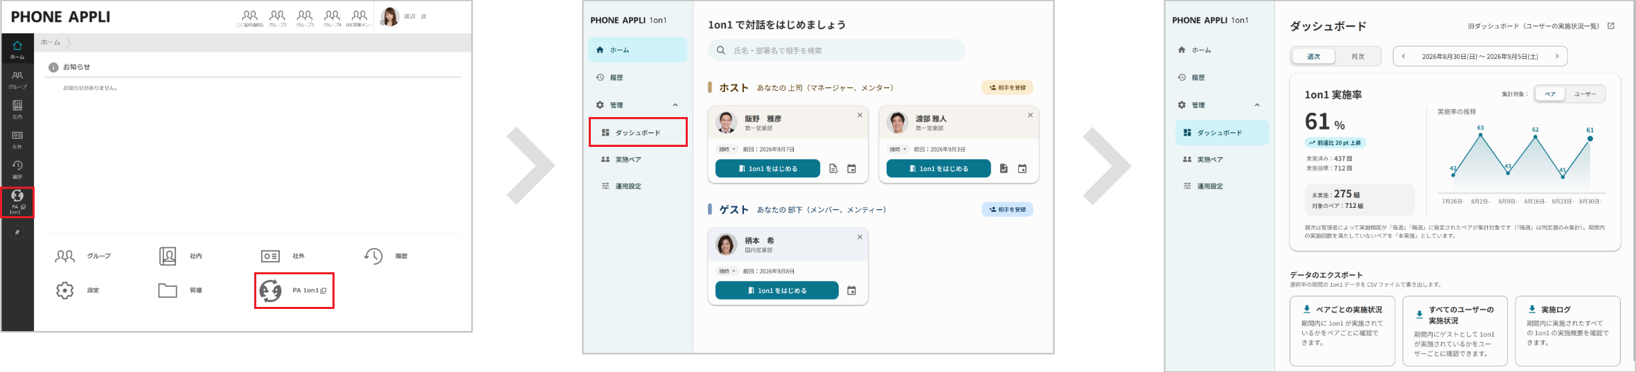The height and width of the screenshot is (372, 1636).
Task: Export the ペアごとの実施状況 CSV
Action: tap(1342, 331)
